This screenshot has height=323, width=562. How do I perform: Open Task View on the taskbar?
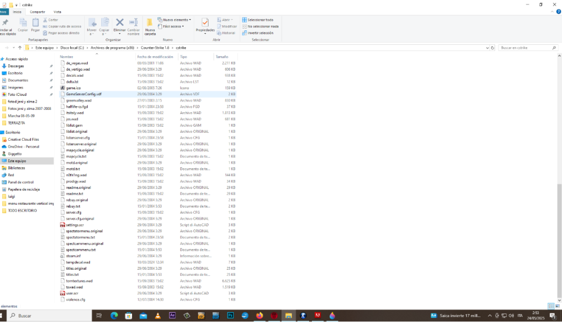(x=99, y=316)
